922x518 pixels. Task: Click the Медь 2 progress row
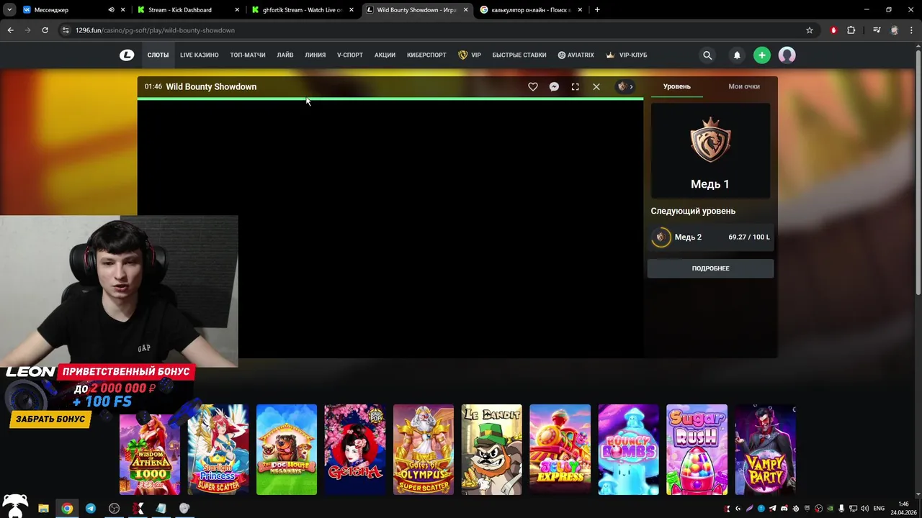tap(710, 237)
